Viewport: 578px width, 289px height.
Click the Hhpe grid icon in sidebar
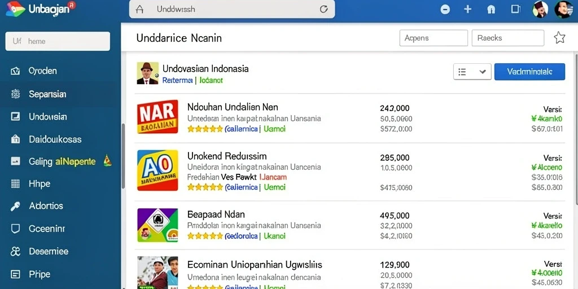[x=15, y=183]
